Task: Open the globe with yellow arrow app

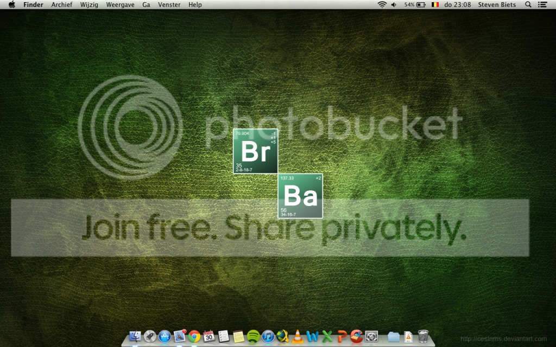Action: click(x=282, y=336)
